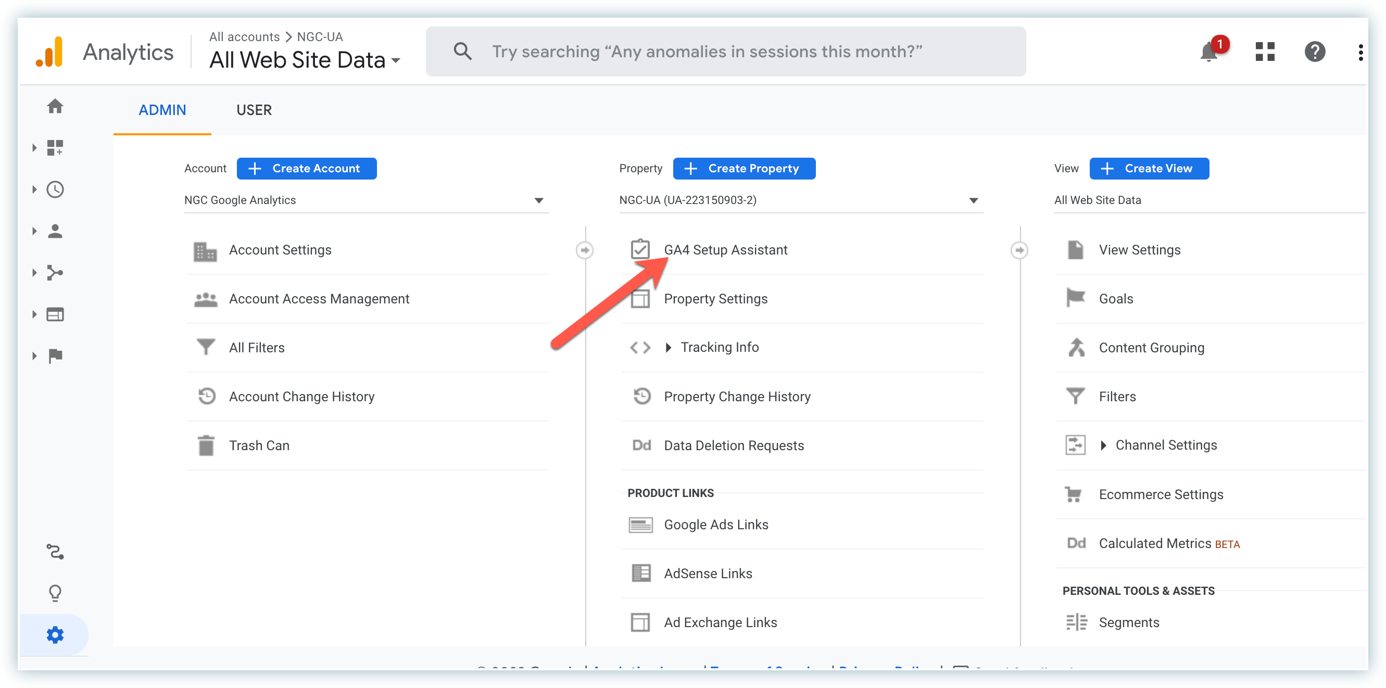Screen dimensions: 1386x688
Task: Open notifications bell icon
Action: (1209, 53)
